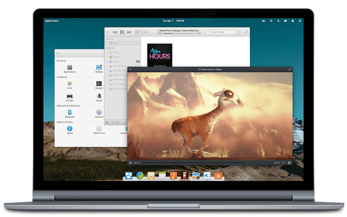Focus the Search Music field
The image size is (347, 217).
tap(221, 32)
